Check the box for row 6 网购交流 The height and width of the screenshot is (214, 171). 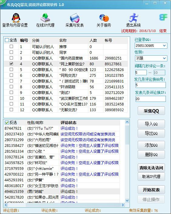tap(11, 75)
